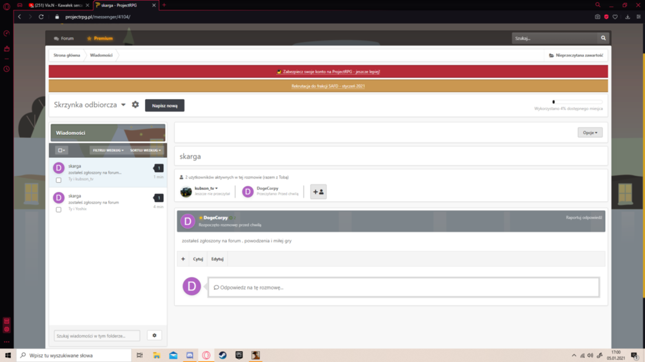Screen dimensions: 645x362
Task: Open DogeCorpy author profile name in post
Action: (x=215, y=217)
